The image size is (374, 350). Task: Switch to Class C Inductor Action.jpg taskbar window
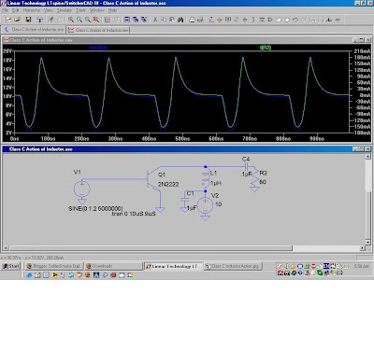[233, 266]
